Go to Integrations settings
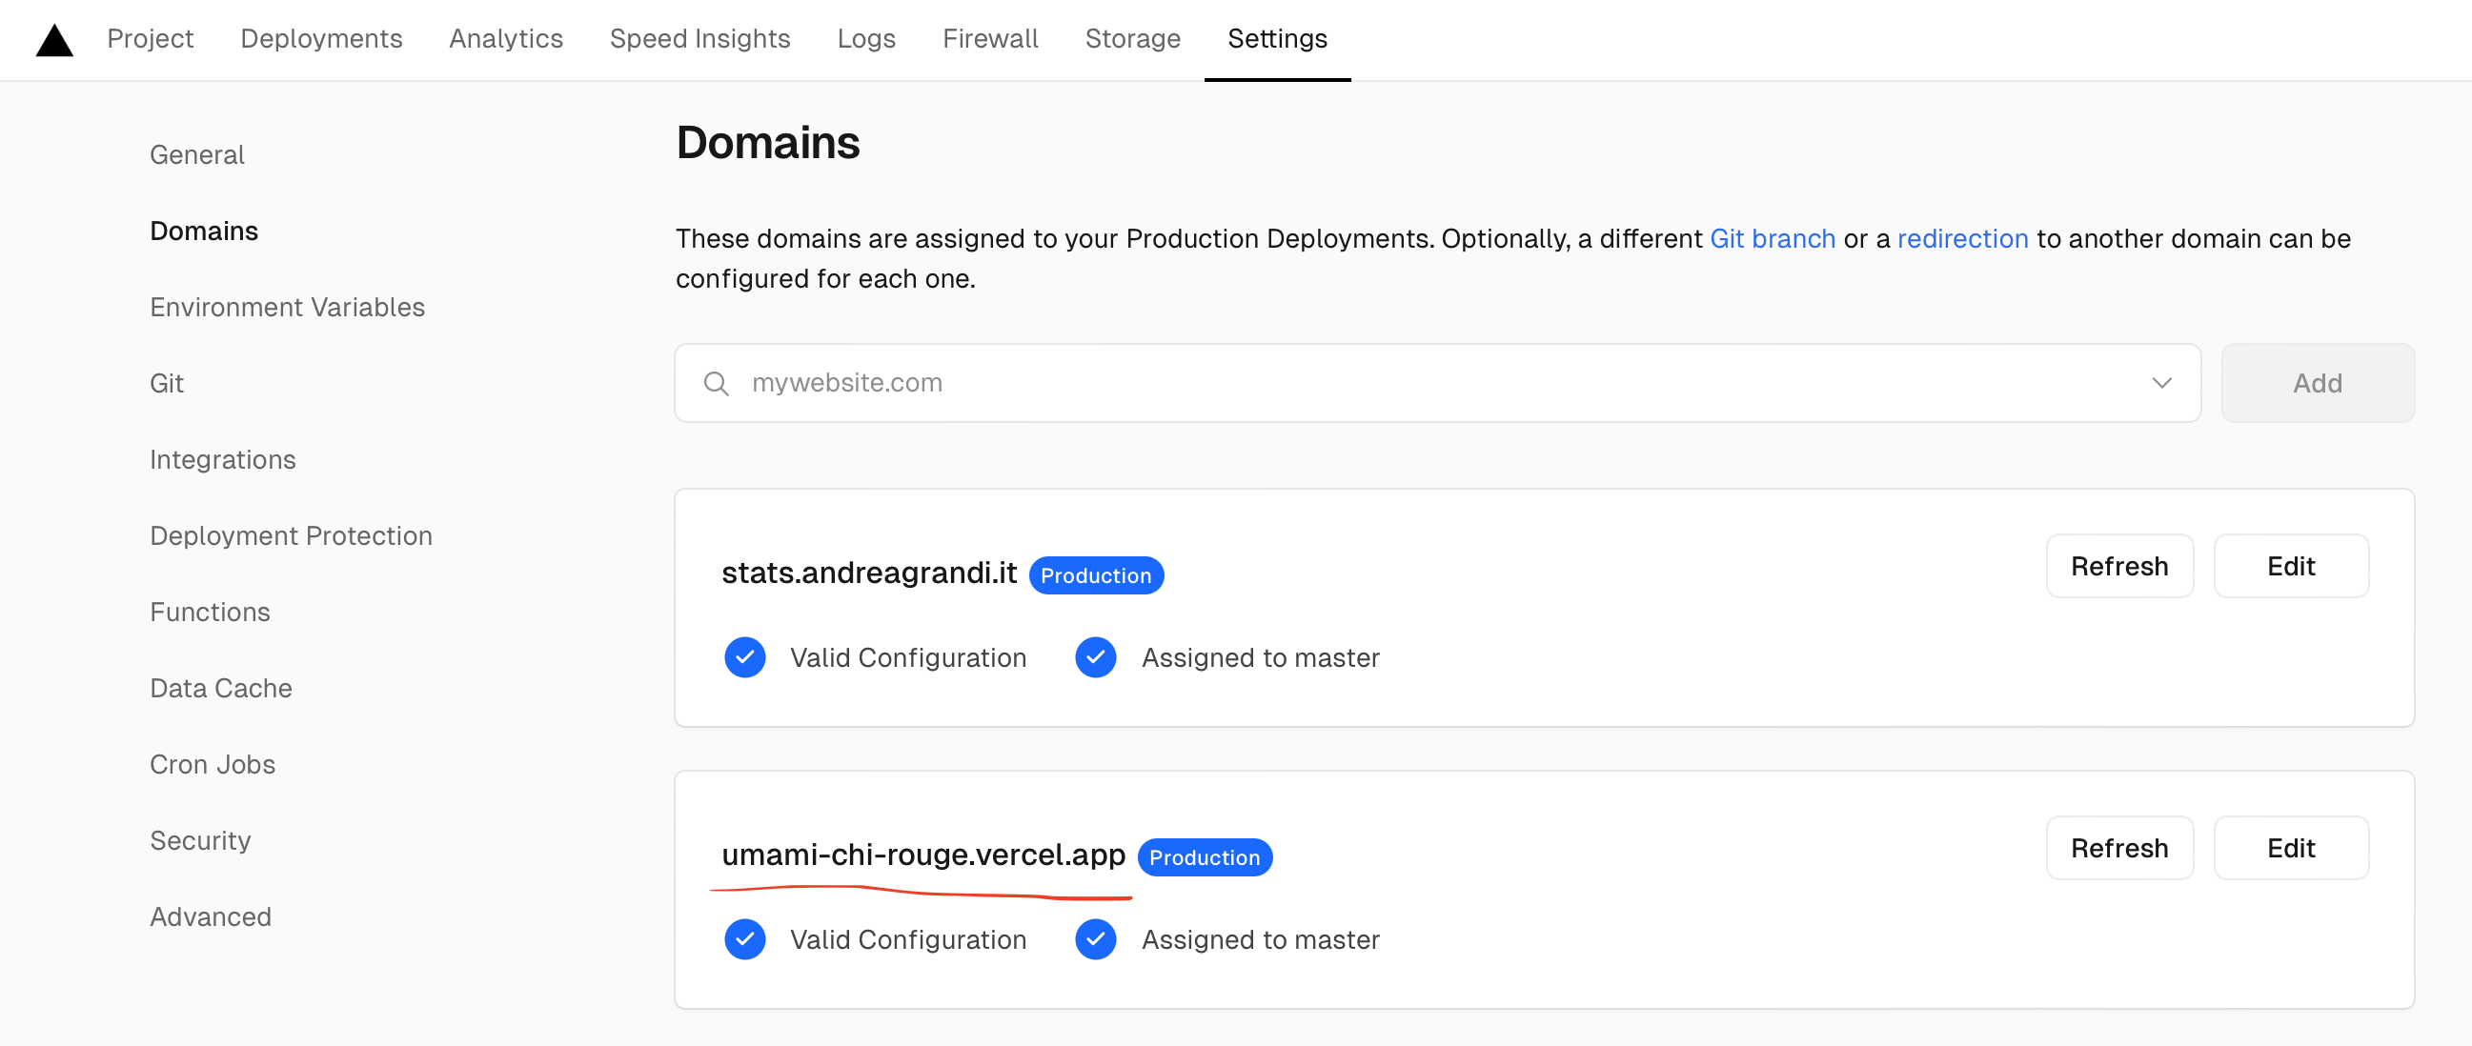The height and width of the screenshot is (1046, 2472). (223, 460)
